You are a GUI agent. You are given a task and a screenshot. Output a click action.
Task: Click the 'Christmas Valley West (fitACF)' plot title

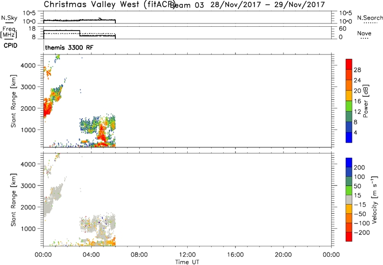click(109, 5)
